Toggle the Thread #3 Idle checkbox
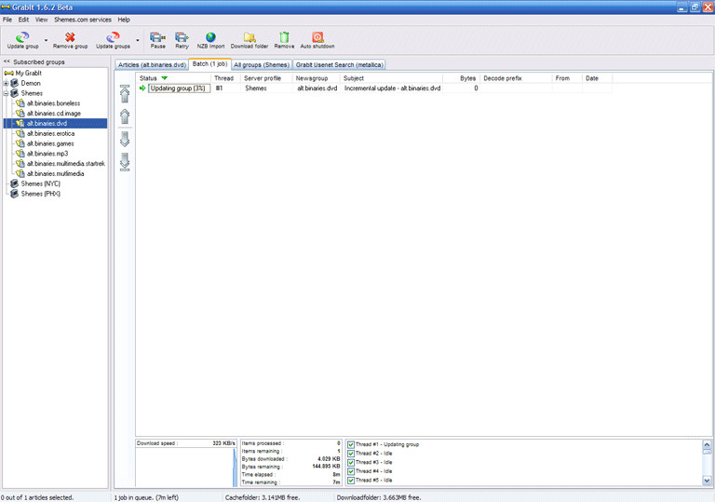This screenshot has width=715, height=502. pos(351,462)
